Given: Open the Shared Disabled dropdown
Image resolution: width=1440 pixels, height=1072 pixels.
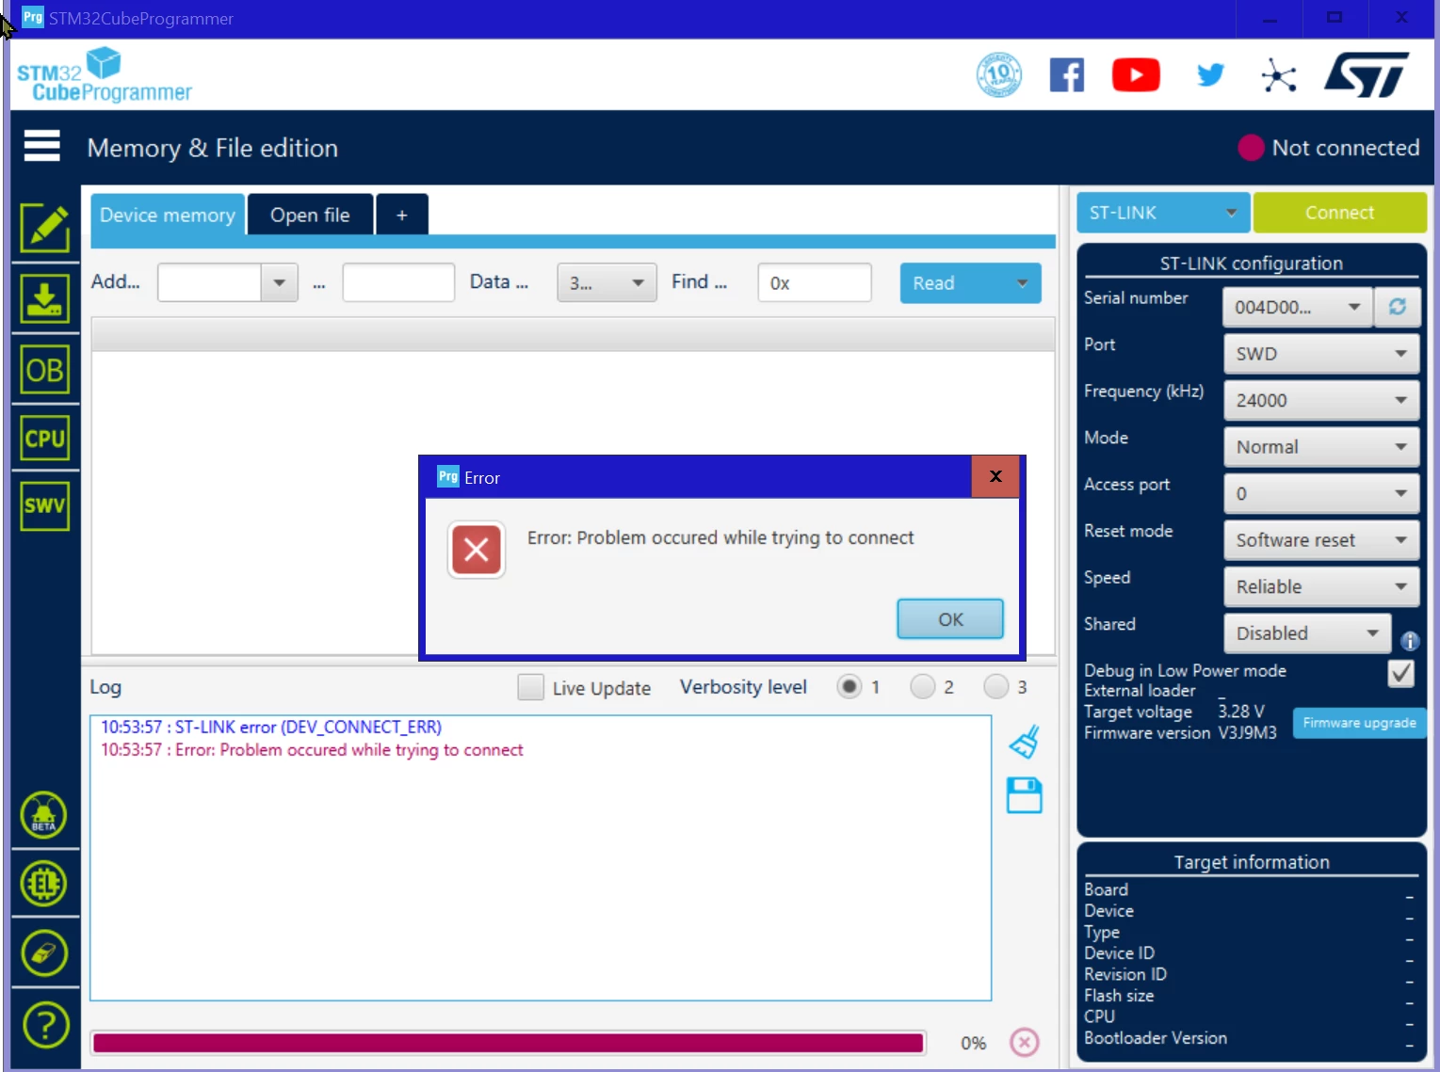Looking at the screenshot, I should click(1307, 633).
